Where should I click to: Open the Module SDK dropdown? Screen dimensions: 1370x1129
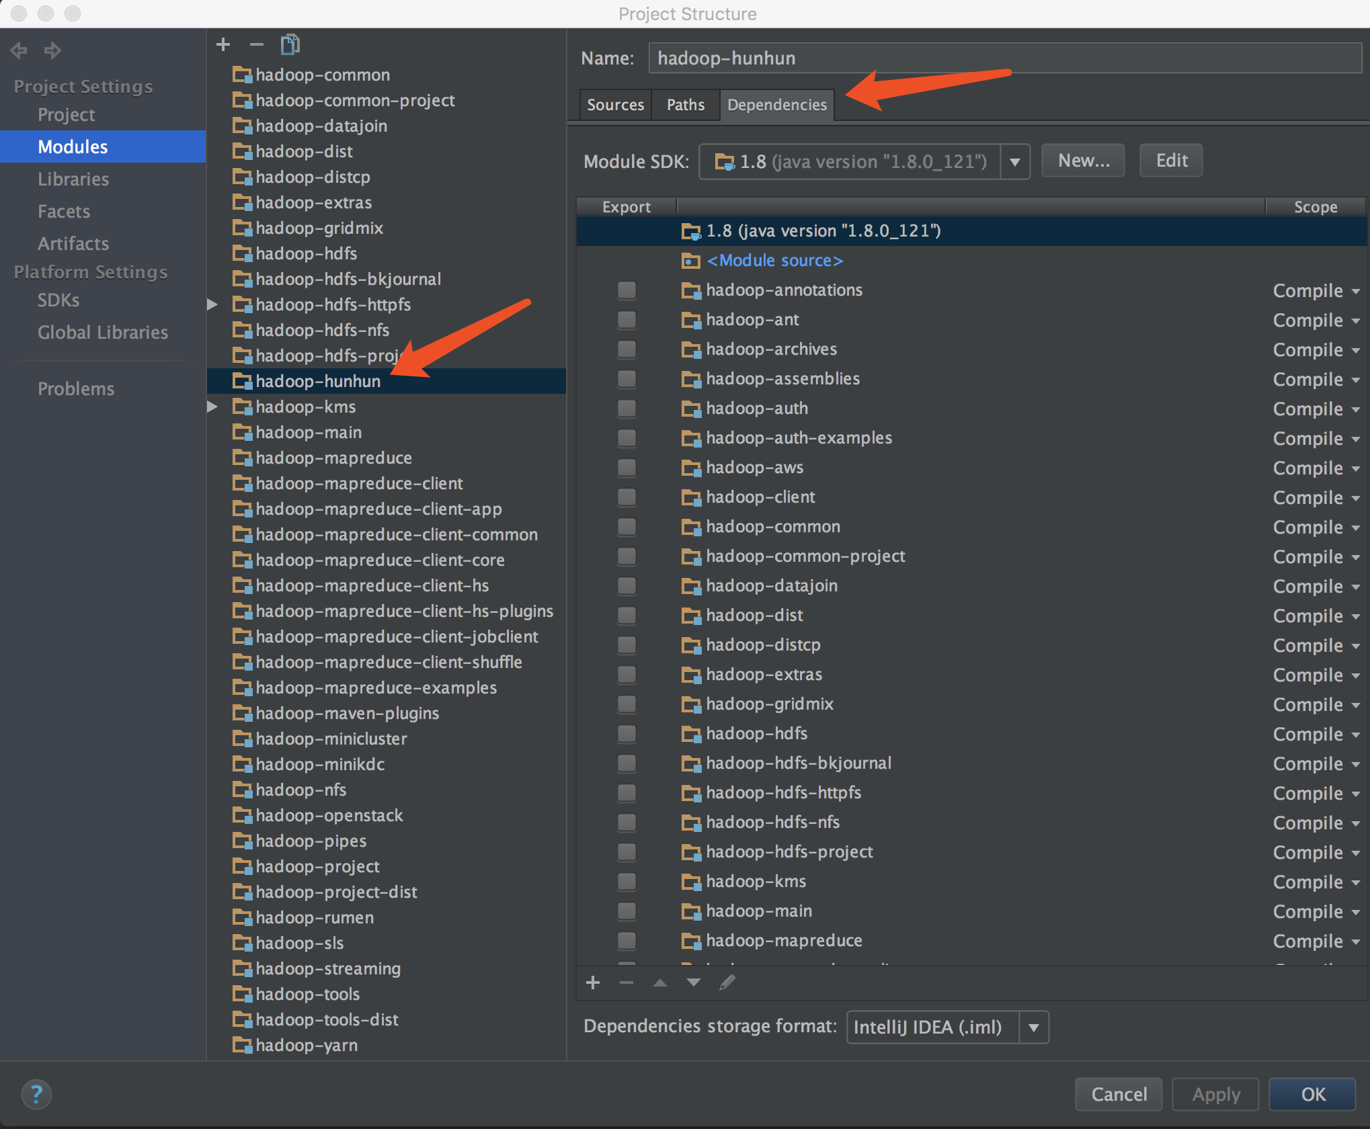click(1015, 161)
